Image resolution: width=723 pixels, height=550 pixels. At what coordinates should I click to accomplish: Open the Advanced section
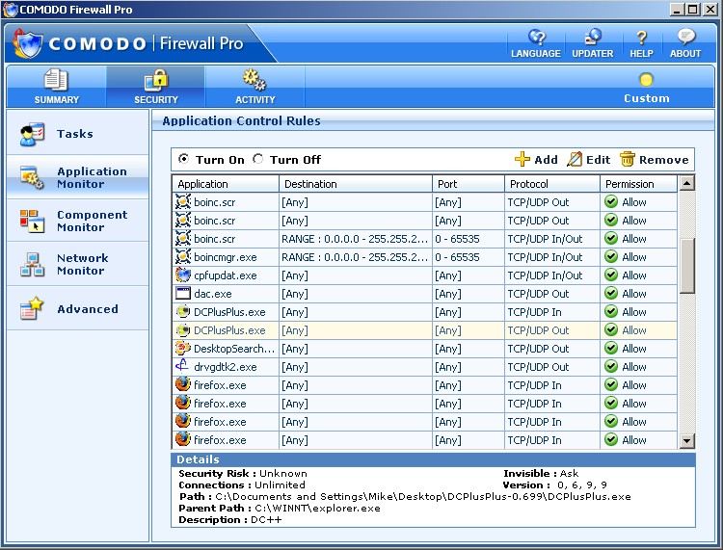point(77,308)
